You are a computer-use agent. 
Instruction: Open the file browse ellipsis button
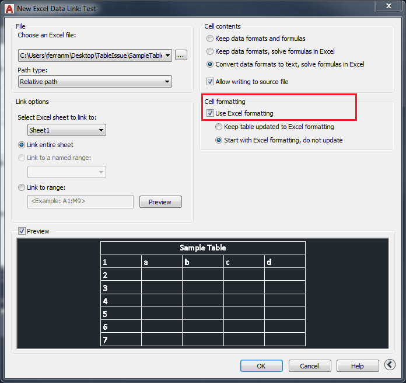point(181,55)
